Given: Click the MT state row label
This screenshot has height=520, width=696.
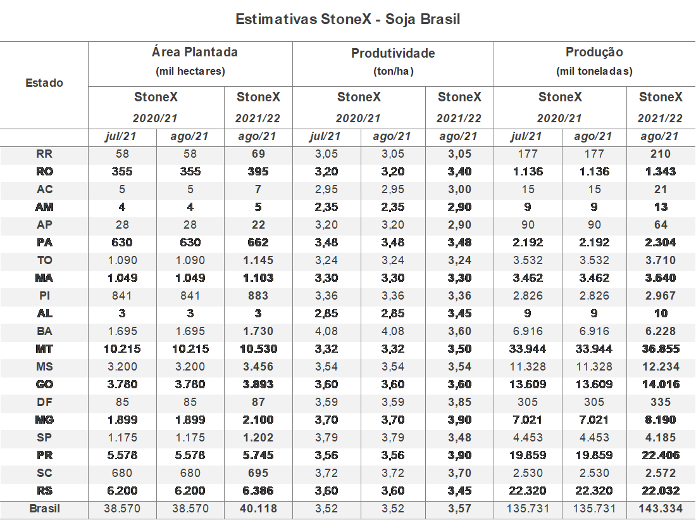Looking at the screenshot, I should 44,349.
